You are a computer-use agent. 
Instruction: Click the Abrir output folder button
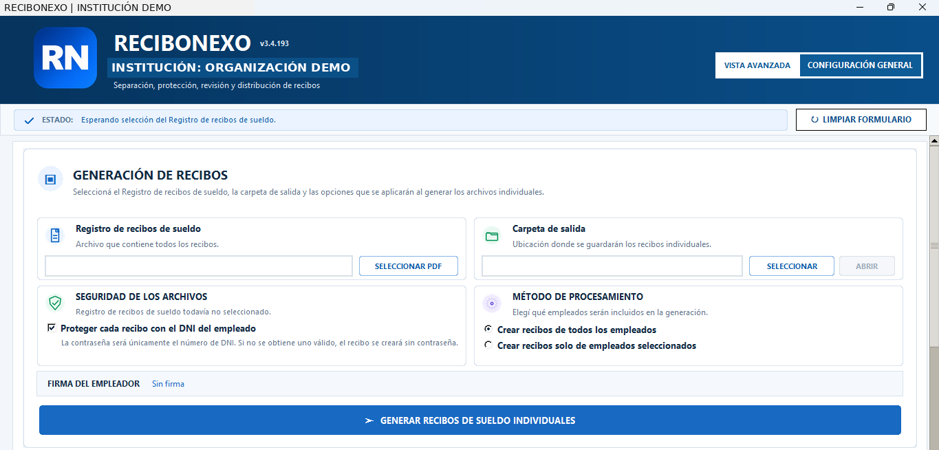(867, 266)
